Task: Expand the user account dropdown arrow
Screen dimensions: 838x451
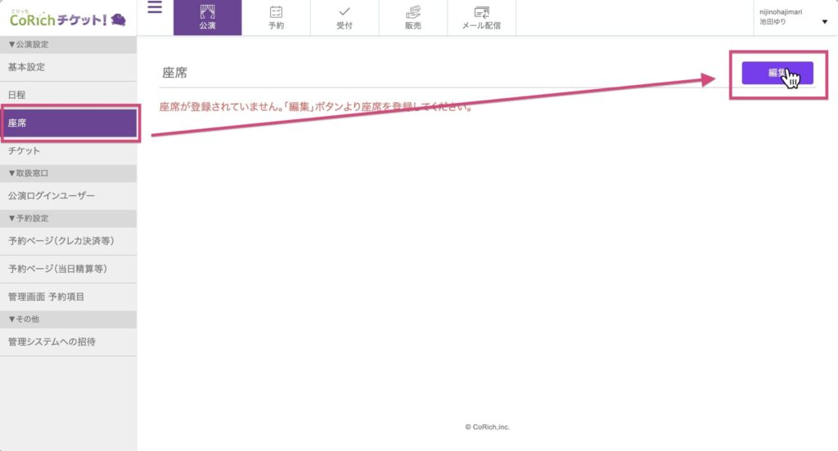Action: tap(824, 22)
